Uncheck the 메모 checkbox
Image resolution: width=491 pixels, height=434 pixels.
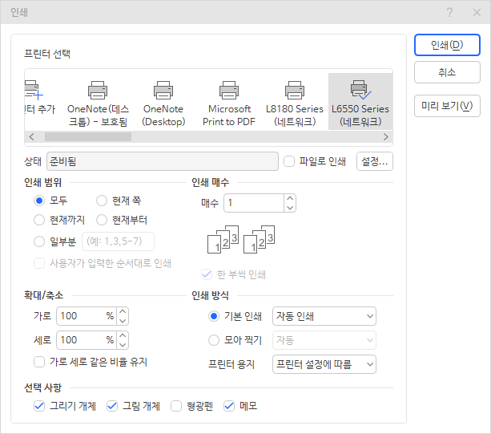click(x=229, y=406)
